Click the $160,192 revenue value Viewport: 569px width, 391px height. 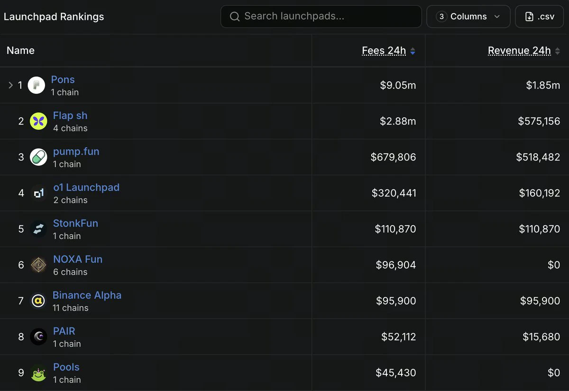pyautogui.click(x=539, y=193)
